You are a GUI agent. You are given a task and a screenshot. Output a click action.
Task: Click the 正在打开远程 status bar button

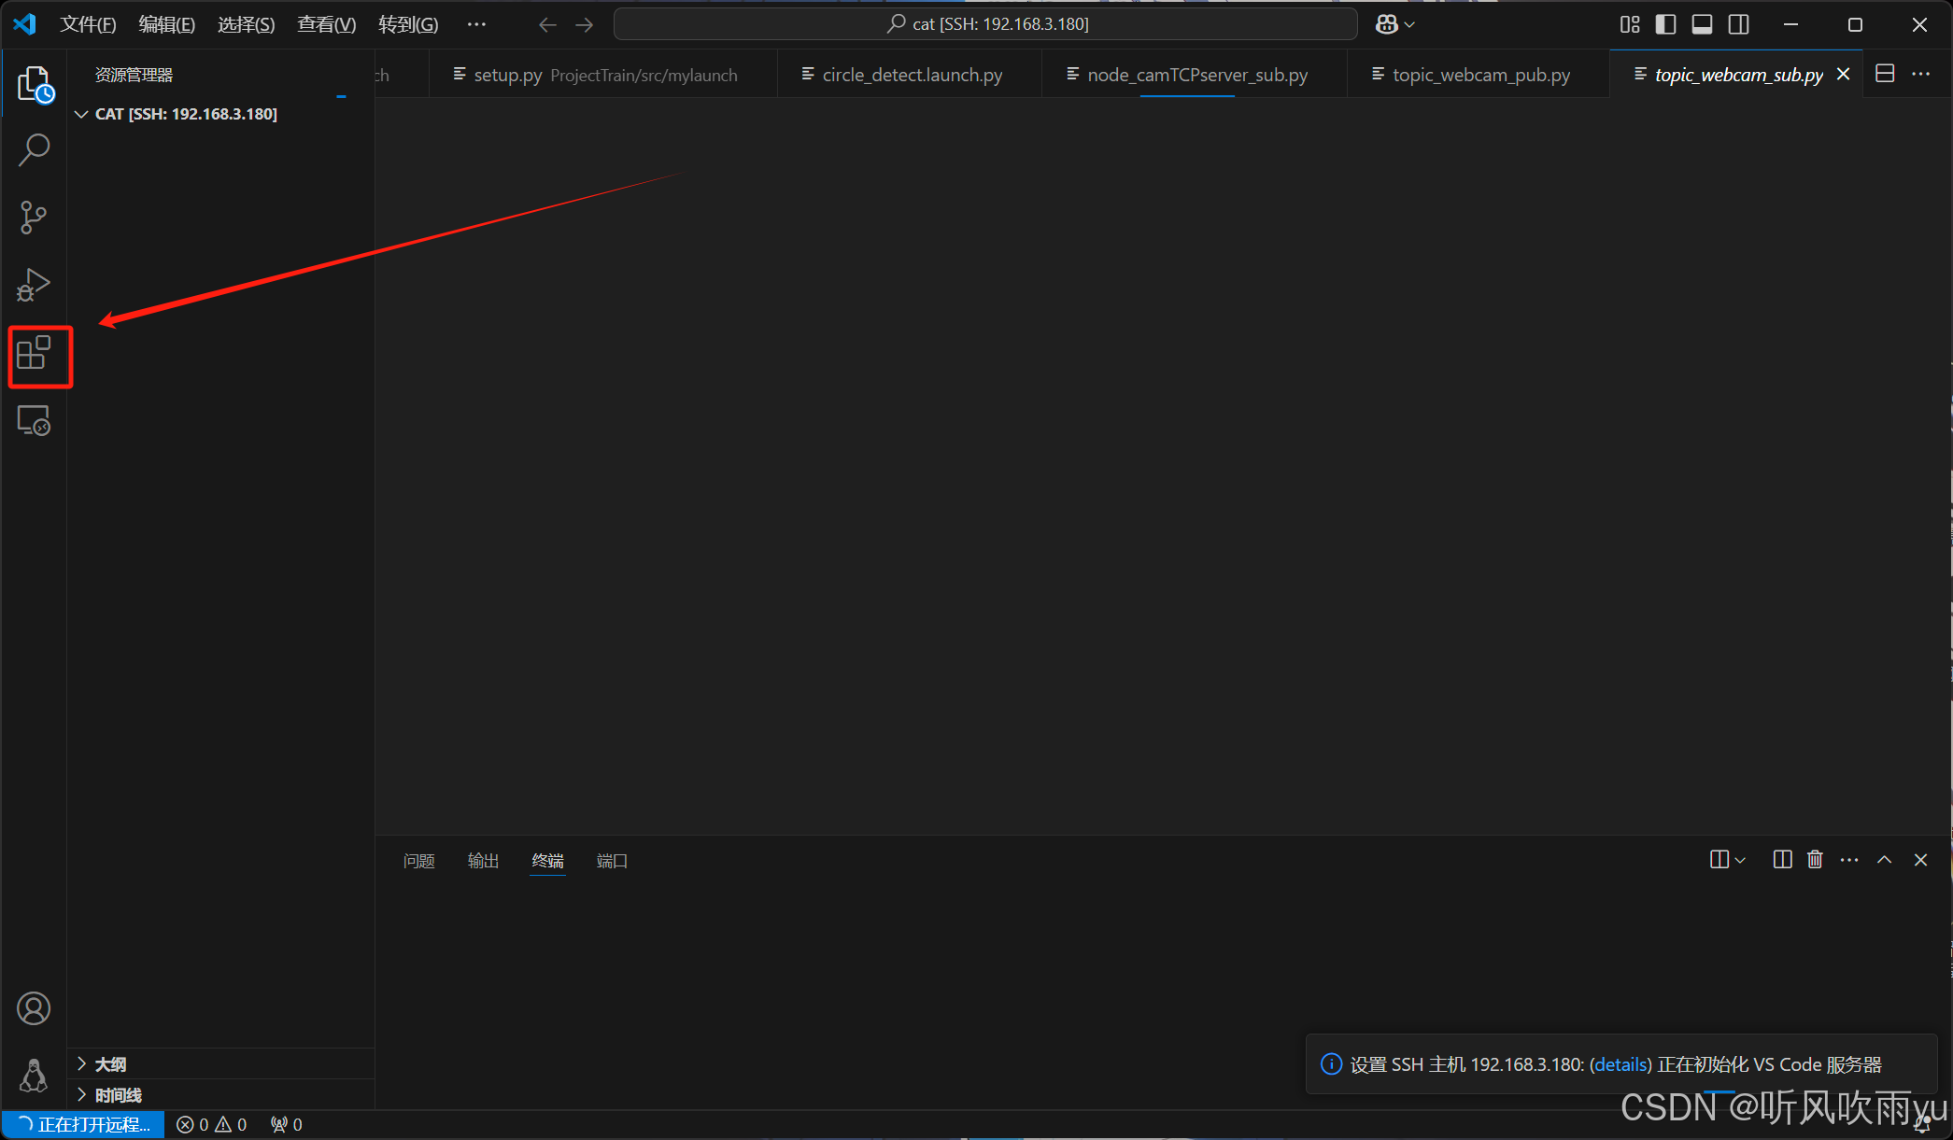(x=84, y=1125)
